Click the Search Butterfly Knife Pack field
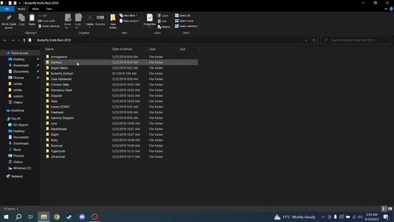The height and width of the screenshot is (222, 394). tap(356, 40)
